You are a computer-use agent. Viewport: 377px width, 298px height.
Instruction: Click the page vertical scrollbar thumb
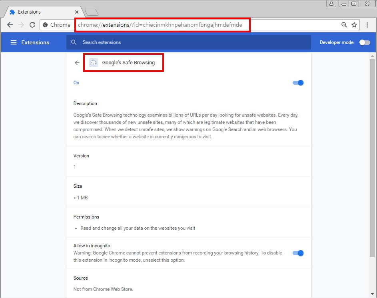tap(372, 158)
